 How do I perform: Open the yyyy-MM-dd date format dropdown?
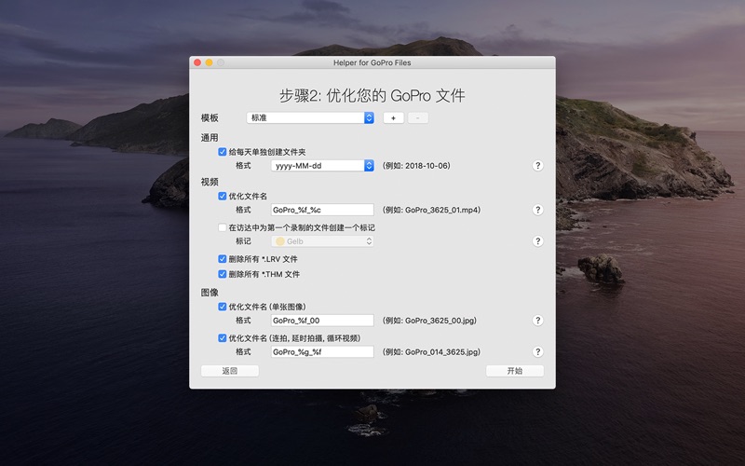click(322, 166)
